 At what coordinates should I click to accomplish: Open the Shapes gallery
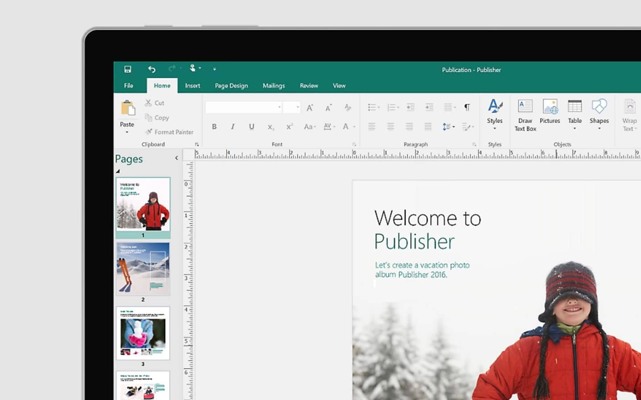coord(599,115)
